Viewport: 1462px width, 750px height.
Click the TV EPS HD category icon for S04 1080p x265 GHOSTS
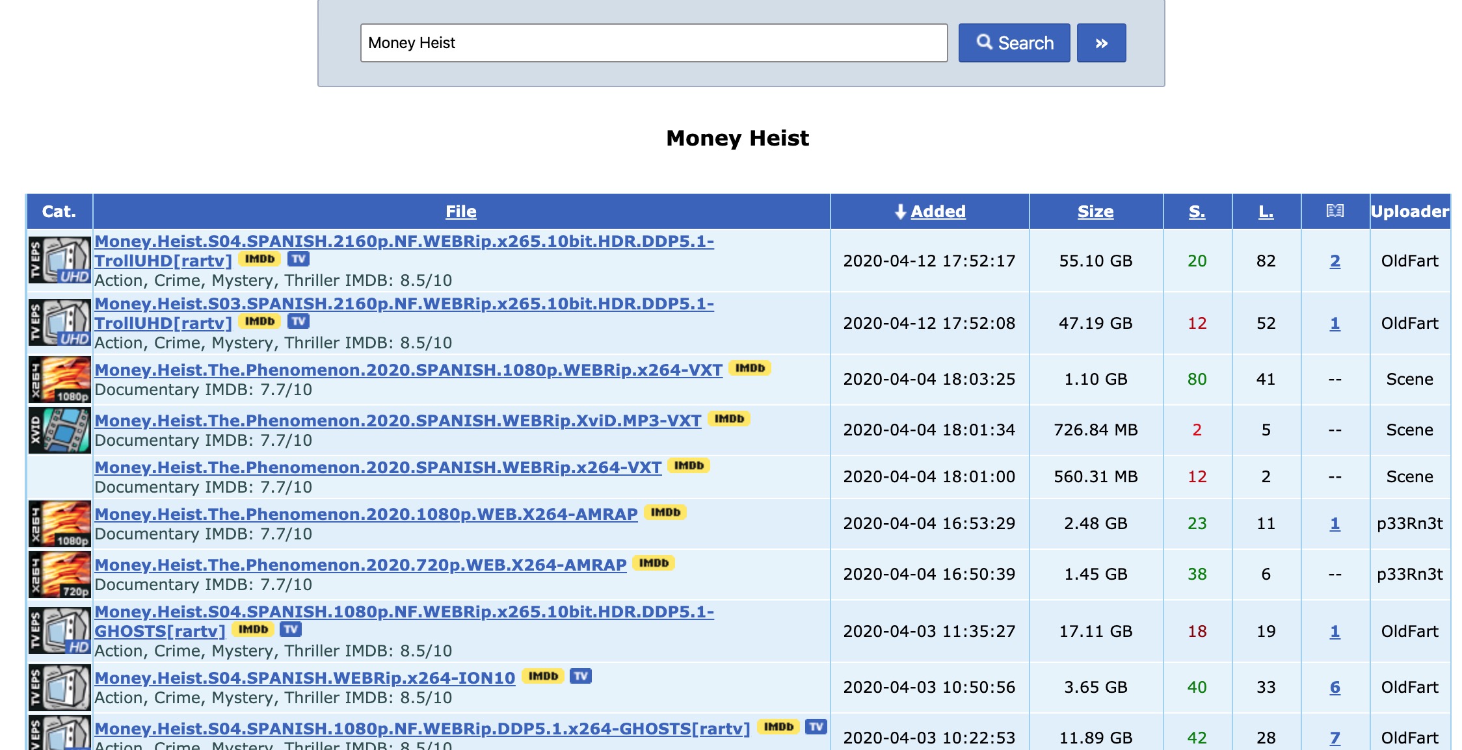59,630
